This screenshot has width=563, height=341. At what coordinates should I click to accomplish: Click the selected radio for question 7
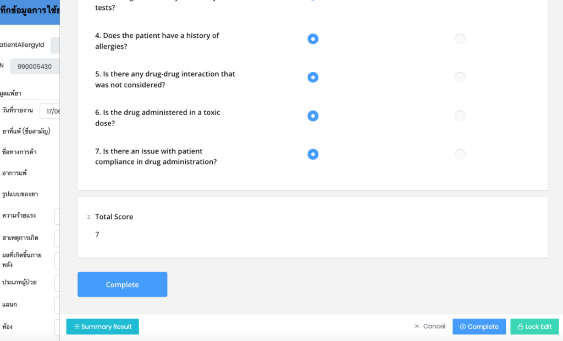(313, 154)
